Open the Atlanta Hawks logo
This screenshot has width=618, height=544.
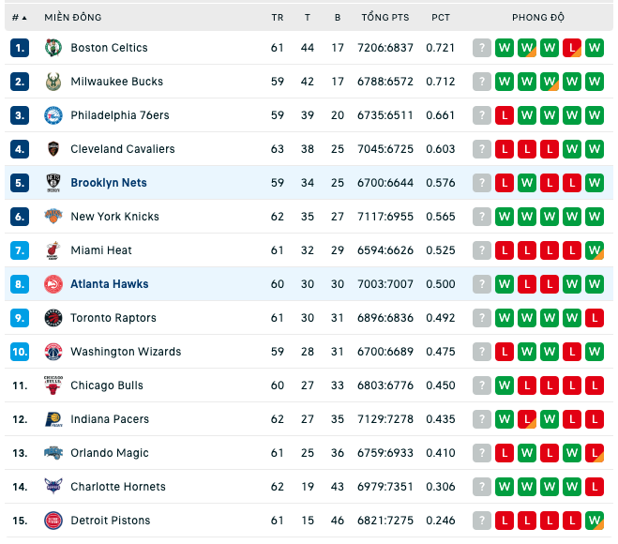pos(53,284)
